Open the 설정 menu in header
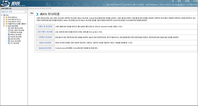Image resolution: width=198 pixels, height=106 pixels. (x=179, y=1)
